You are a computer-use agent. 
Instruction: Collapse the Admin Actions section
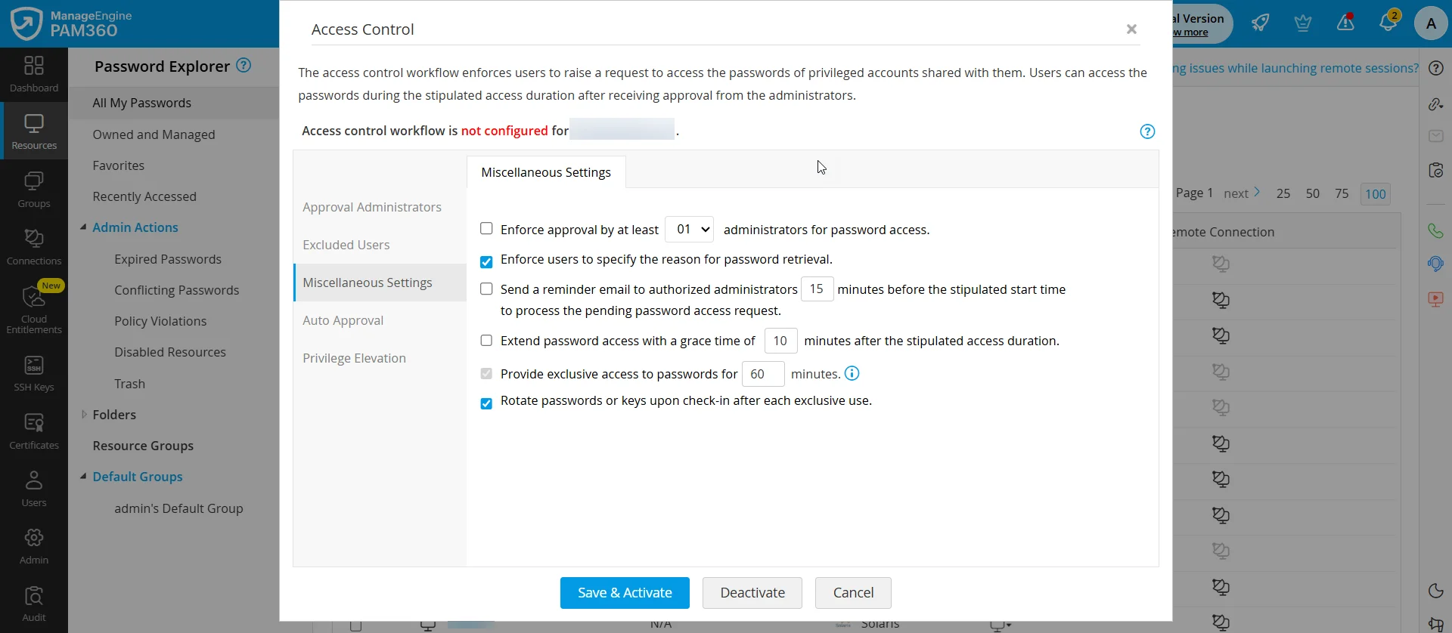[84, 227]
